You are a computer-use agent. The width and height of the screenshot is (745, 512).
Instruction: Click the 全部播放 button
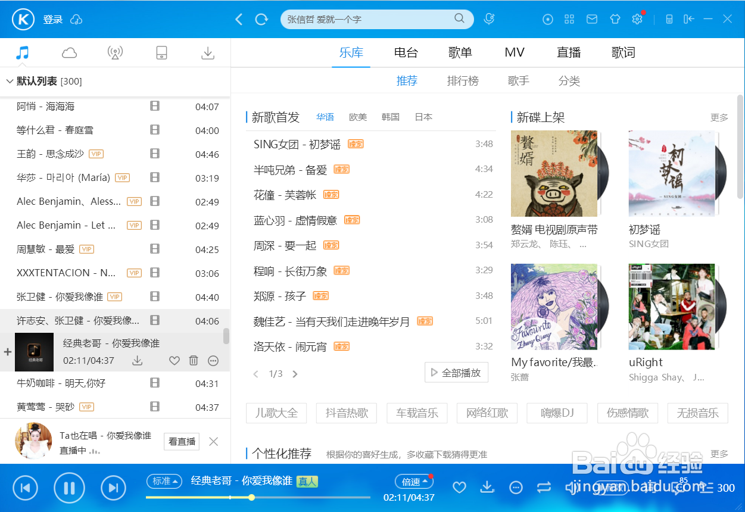coord(457,373)
